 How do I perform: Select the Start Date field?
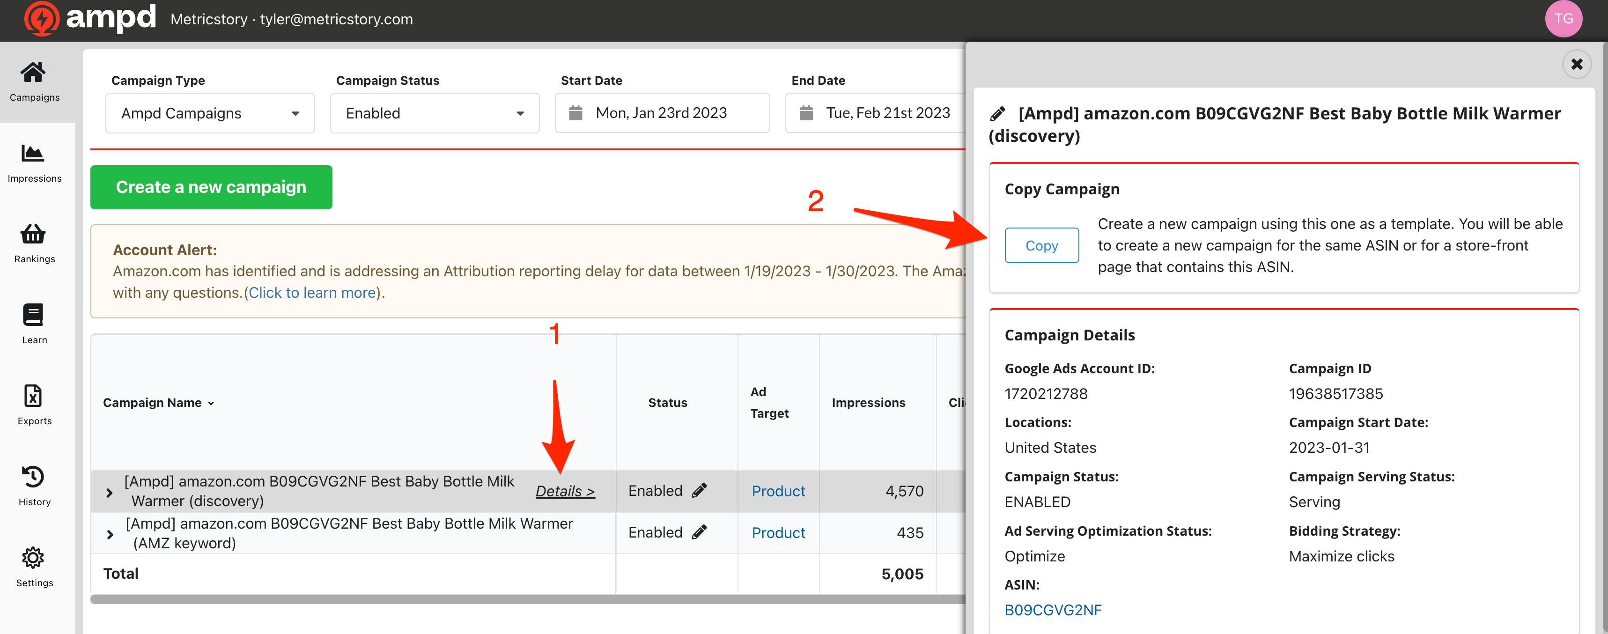coord(662,113)
